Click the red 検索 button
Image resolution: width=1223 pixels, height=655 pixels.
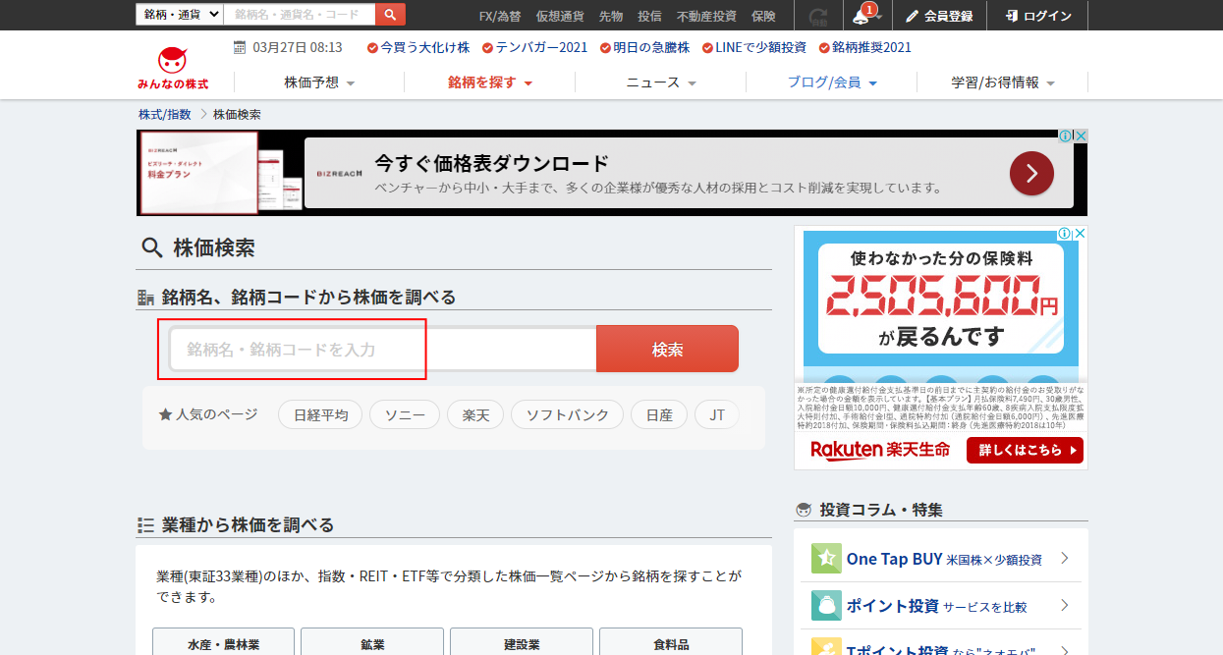[x=668, y=349]
